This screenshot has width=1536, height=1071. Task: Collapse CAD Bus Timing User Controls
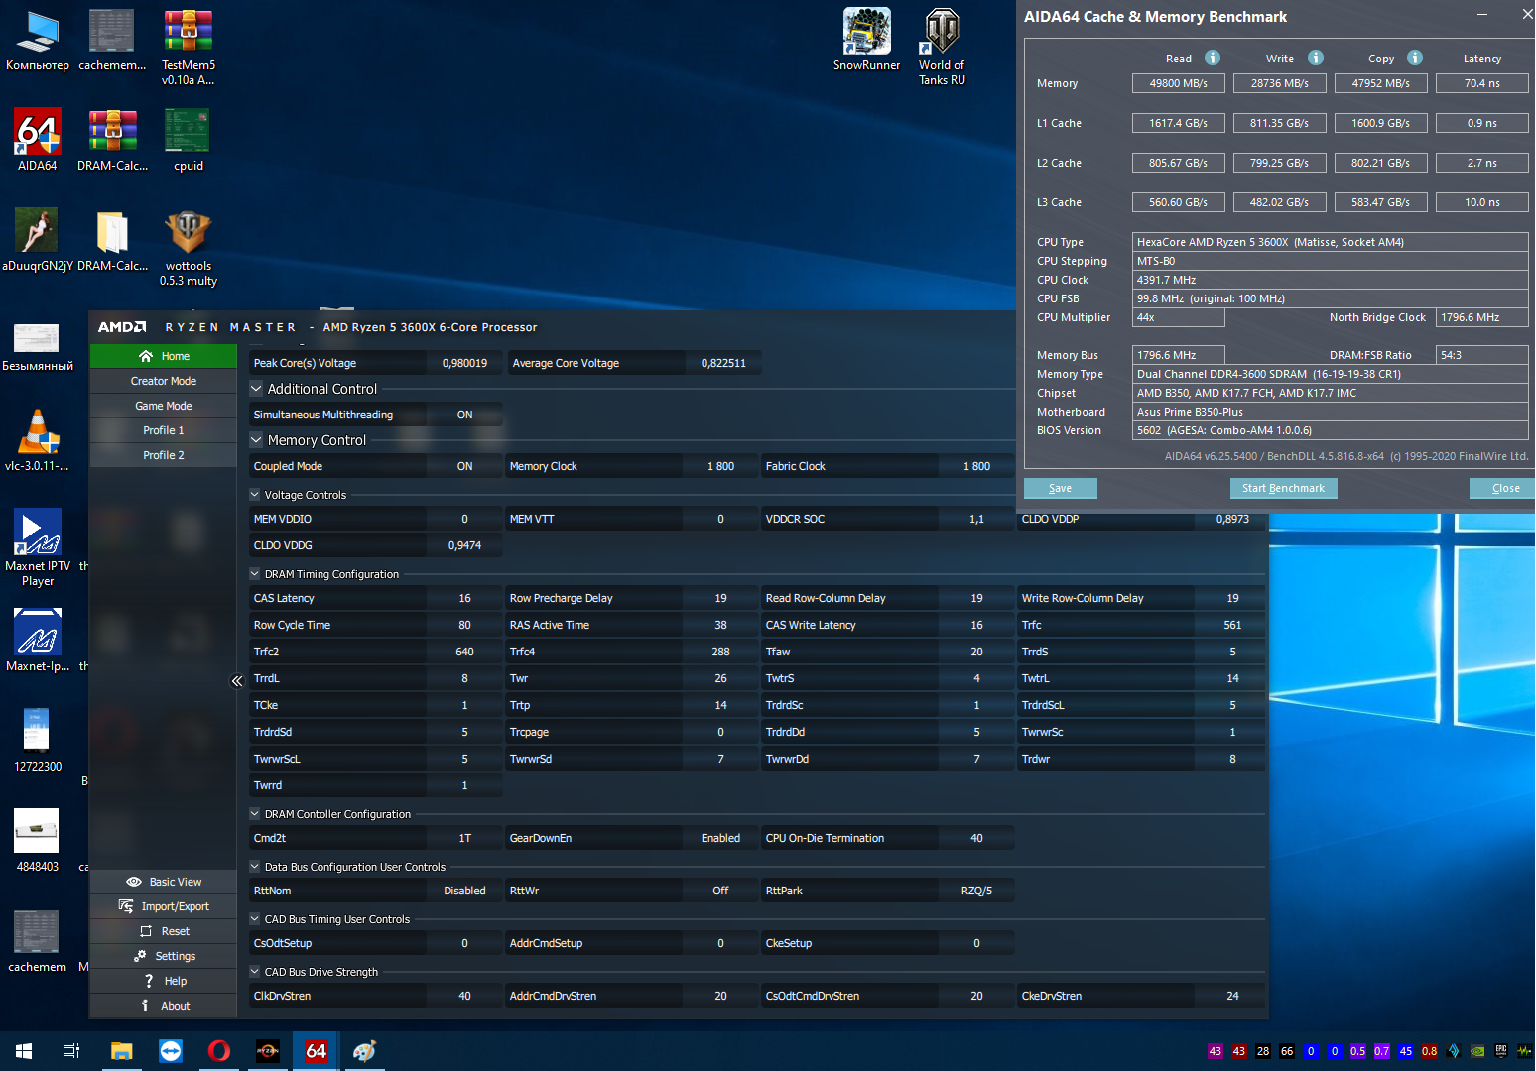pyautogui.click(x=255, y=918)
